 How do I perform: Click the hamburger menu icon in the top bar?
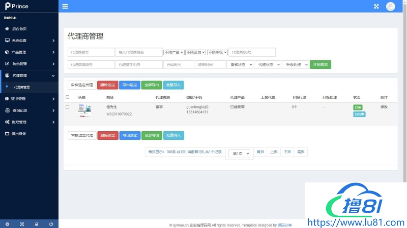(x=65, y=7)
